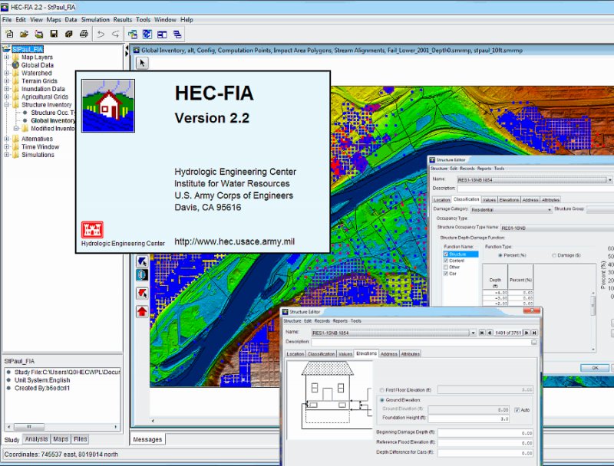Click the Save disk icon in toolbar

pos(54,34)
